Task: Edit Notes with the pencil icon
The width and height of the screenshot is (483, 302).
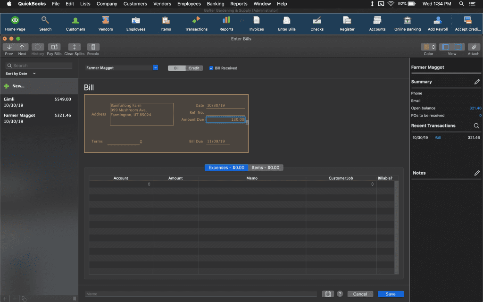Action: pos(477,173)
